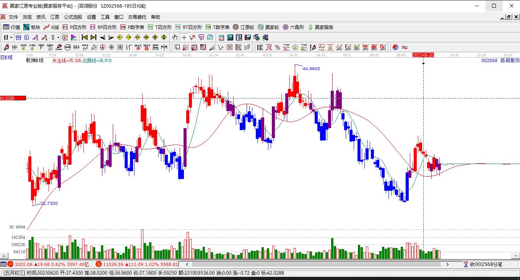Expand the candlestick style dropdown arrow
520x280 pixels.
58,37
